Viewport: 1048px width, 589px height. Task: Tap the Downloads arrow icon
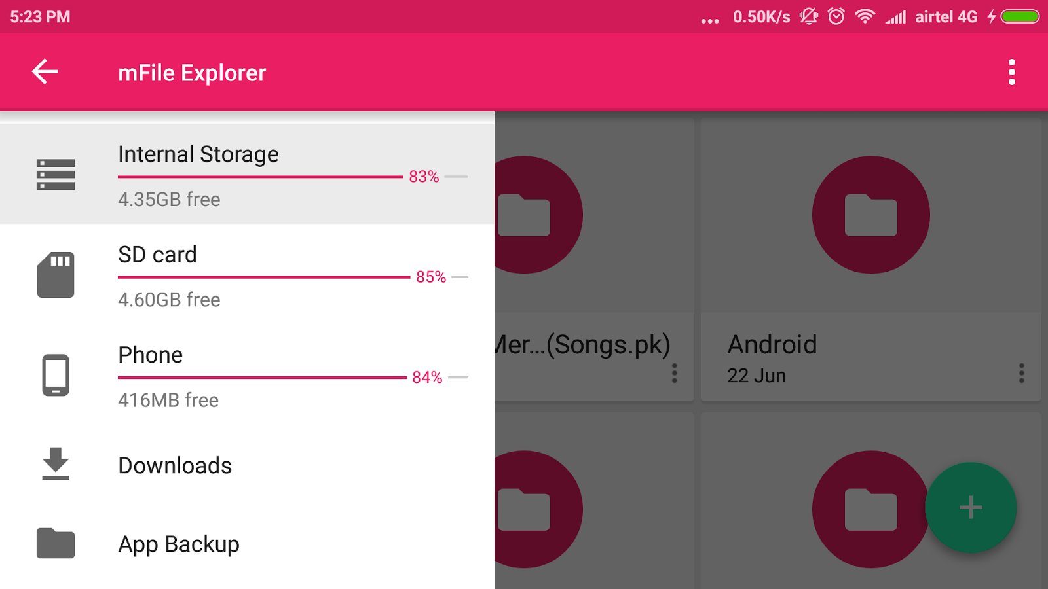point(56,464)
